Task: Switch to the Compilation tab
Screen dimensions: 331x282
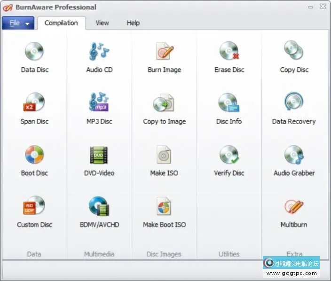Action: 61,23
